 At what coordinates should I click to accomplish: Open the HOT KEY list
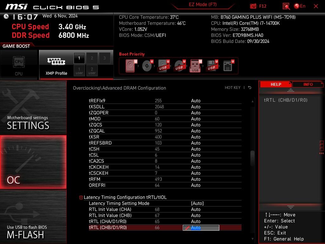click(233, 88)
